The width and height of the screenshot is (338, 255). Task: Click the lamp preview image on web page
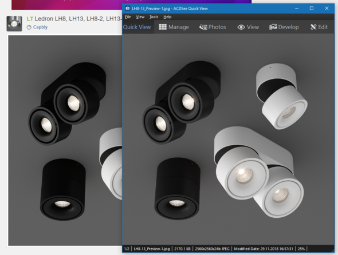click(x=65, y=140)
